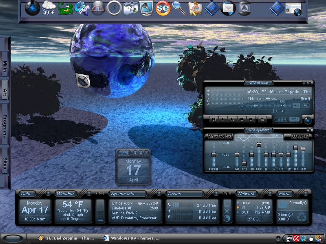Open Windows XP Themes taskbar item

click(x=132, y=238)
